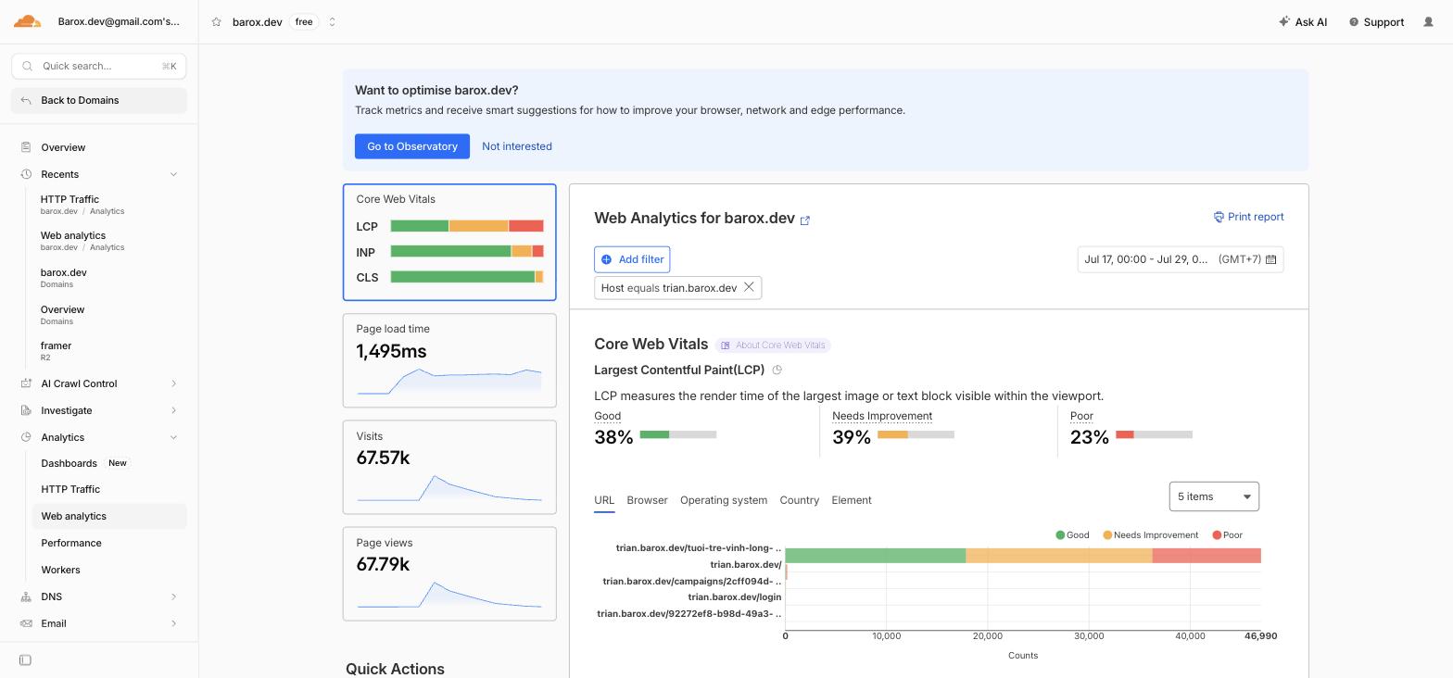Screen dimensions: 1453x678
Task: Click About Core Web Vitals link
Action: tap(773, 345)
